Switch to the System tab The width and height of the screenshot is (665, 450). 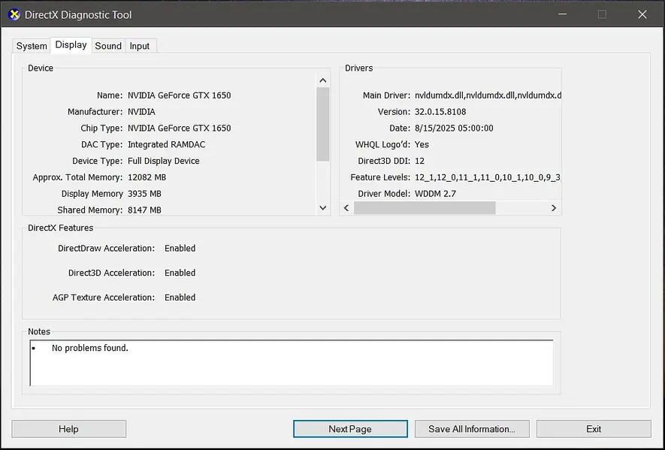coord(32,46)
